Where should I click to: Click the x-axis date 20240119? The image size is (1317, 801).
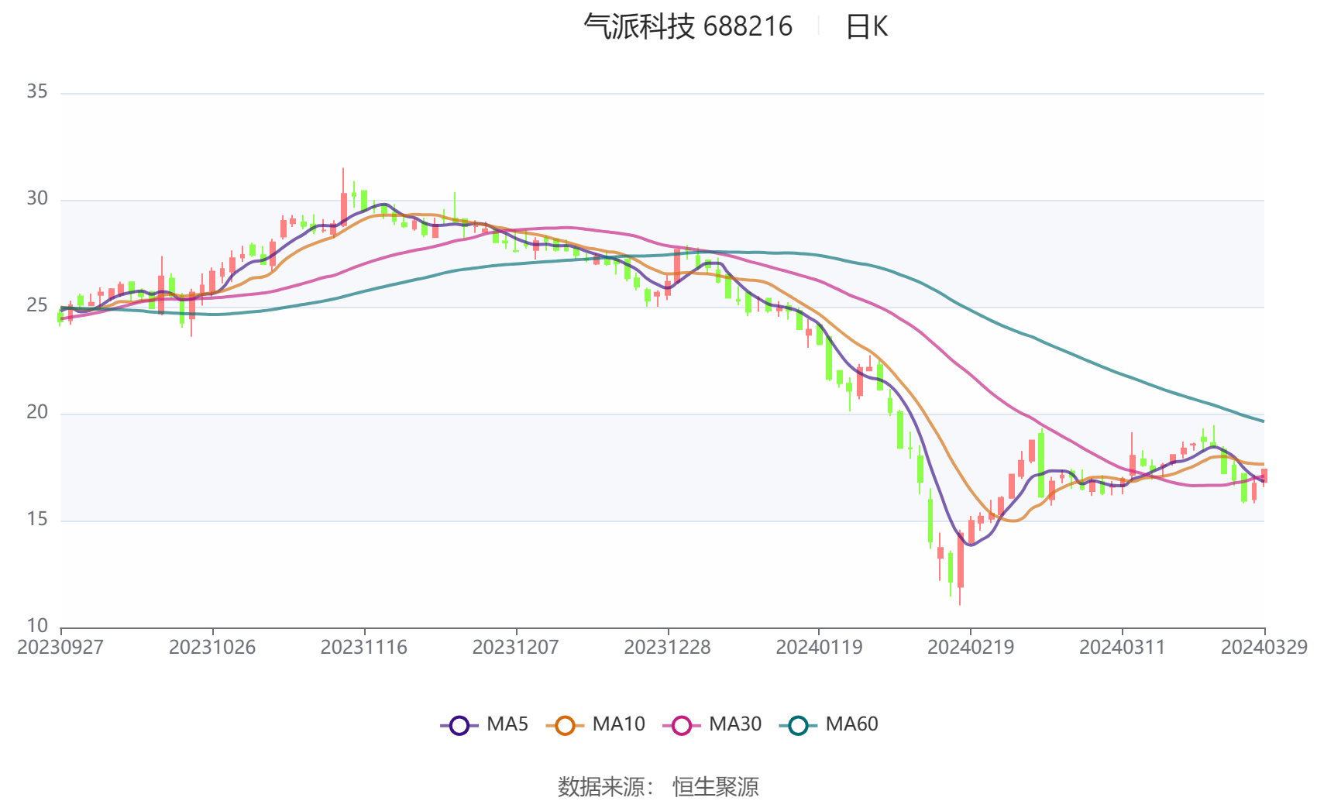pos(819,647)
